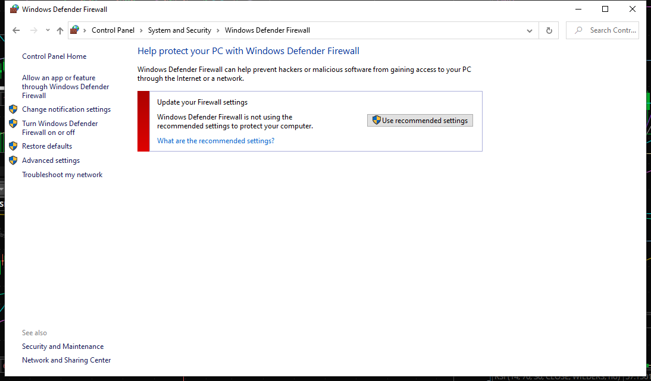Click Use recommended settings button
651x381 pixels.
[x=420, y=120]
